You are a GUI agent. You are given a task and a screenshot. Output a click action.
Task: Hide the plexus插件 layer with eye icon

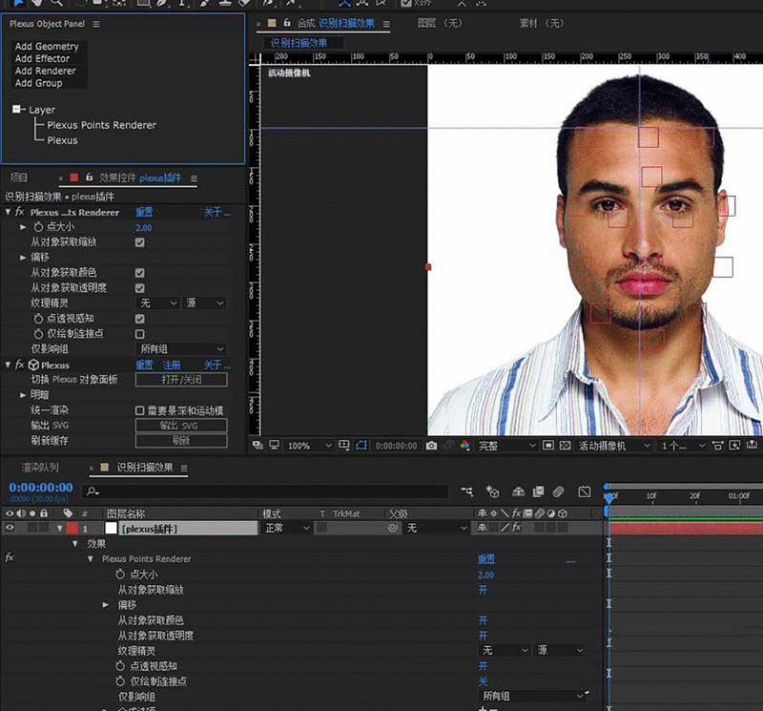(x=10, y=528)
